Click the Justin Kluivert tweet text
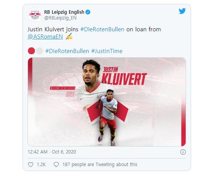Screen dimensions: 214x176 point(94,33)
